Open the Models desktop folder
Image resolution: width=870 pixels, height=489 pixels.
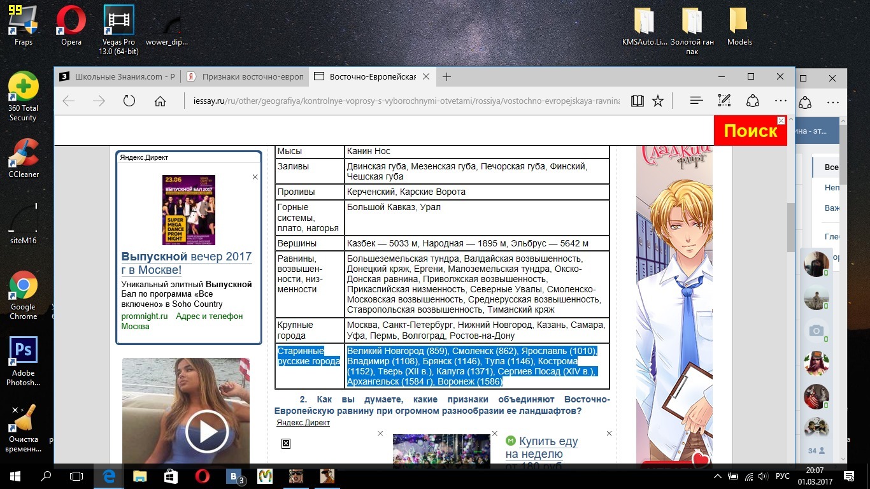coord(739,25)
